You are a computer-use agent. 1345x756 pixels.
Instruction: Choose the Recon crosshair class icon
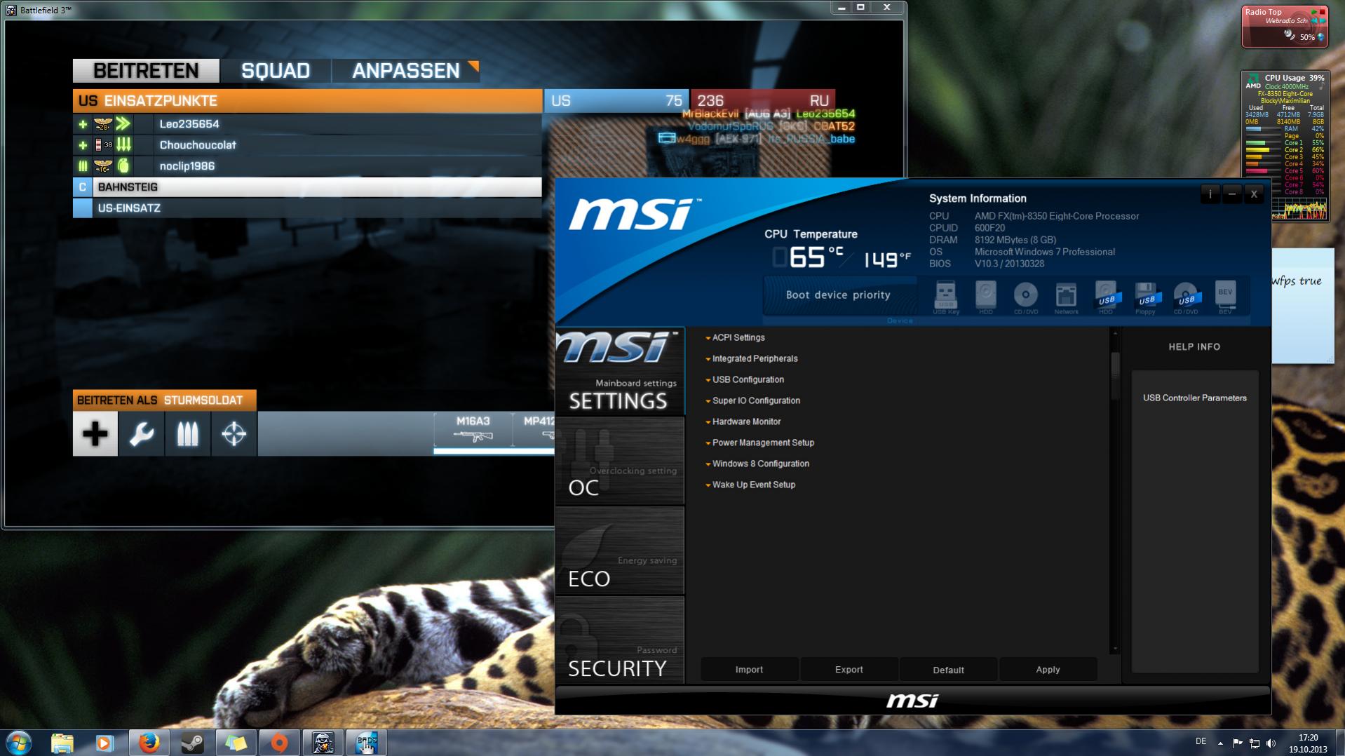click(234, 434)
